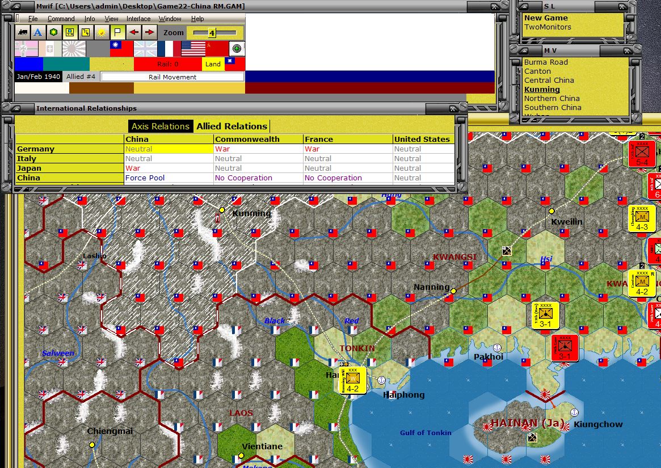Select the German flag in the flag row
Viewport: 661px width, 468px height.
click(26, 49)
